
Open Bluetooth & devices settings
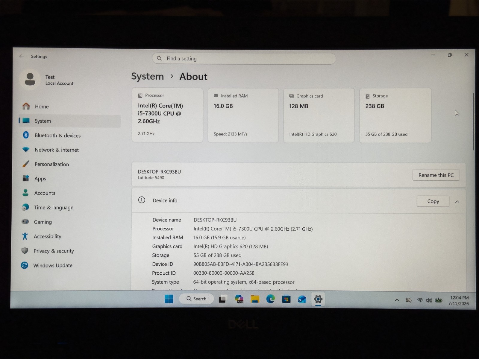coord(69,135)
